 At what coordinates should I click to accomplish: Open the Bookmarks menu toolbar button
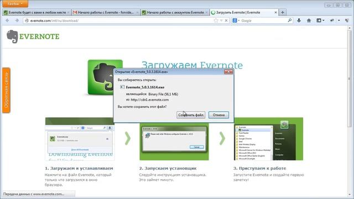[x=320, y=20]
